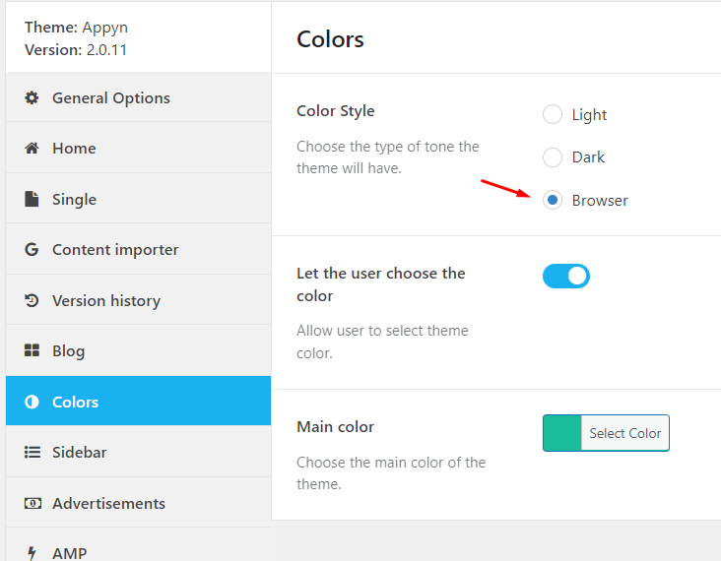Click the list icon beside Sidebar
Screen dimensions: 721x561
click(x=33, y=452)
